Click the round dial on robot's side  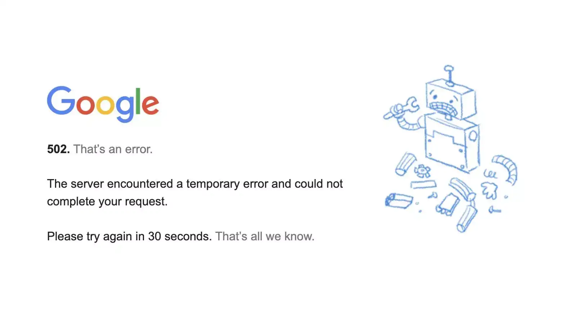point(473,135)
